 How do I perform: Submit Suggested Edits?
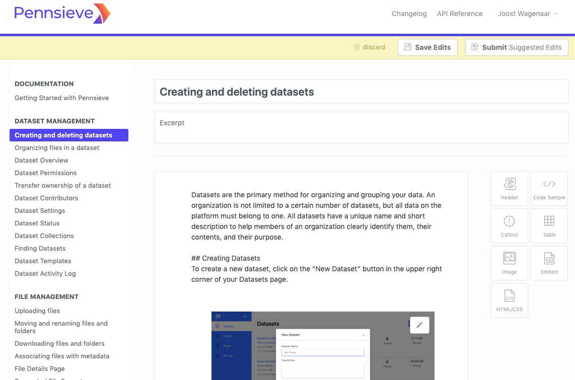point(517,47)
